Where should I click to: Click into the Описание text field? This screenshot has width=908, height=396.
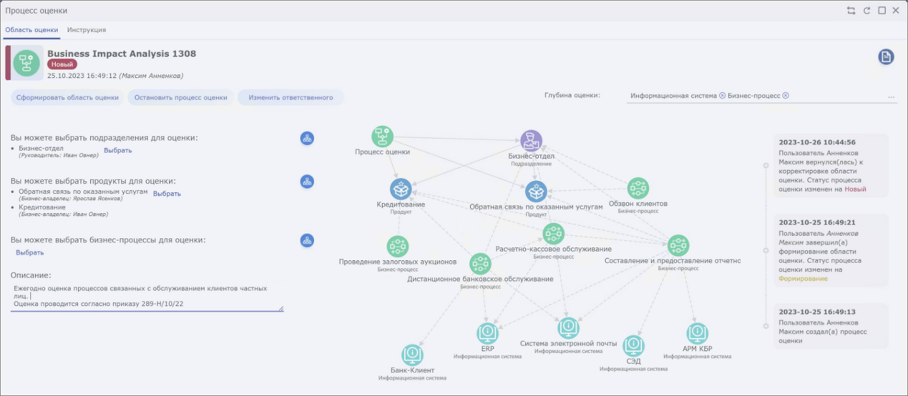pos(146,296)
